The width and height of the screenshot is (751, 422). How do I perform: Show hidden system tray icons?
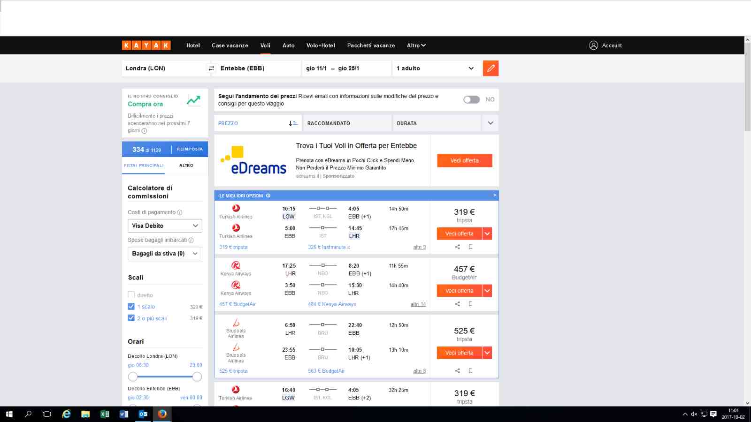[x=685, y=414]
